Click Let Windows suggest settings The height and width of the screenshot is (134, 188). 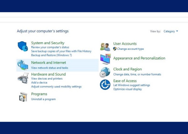coord(132,85)
